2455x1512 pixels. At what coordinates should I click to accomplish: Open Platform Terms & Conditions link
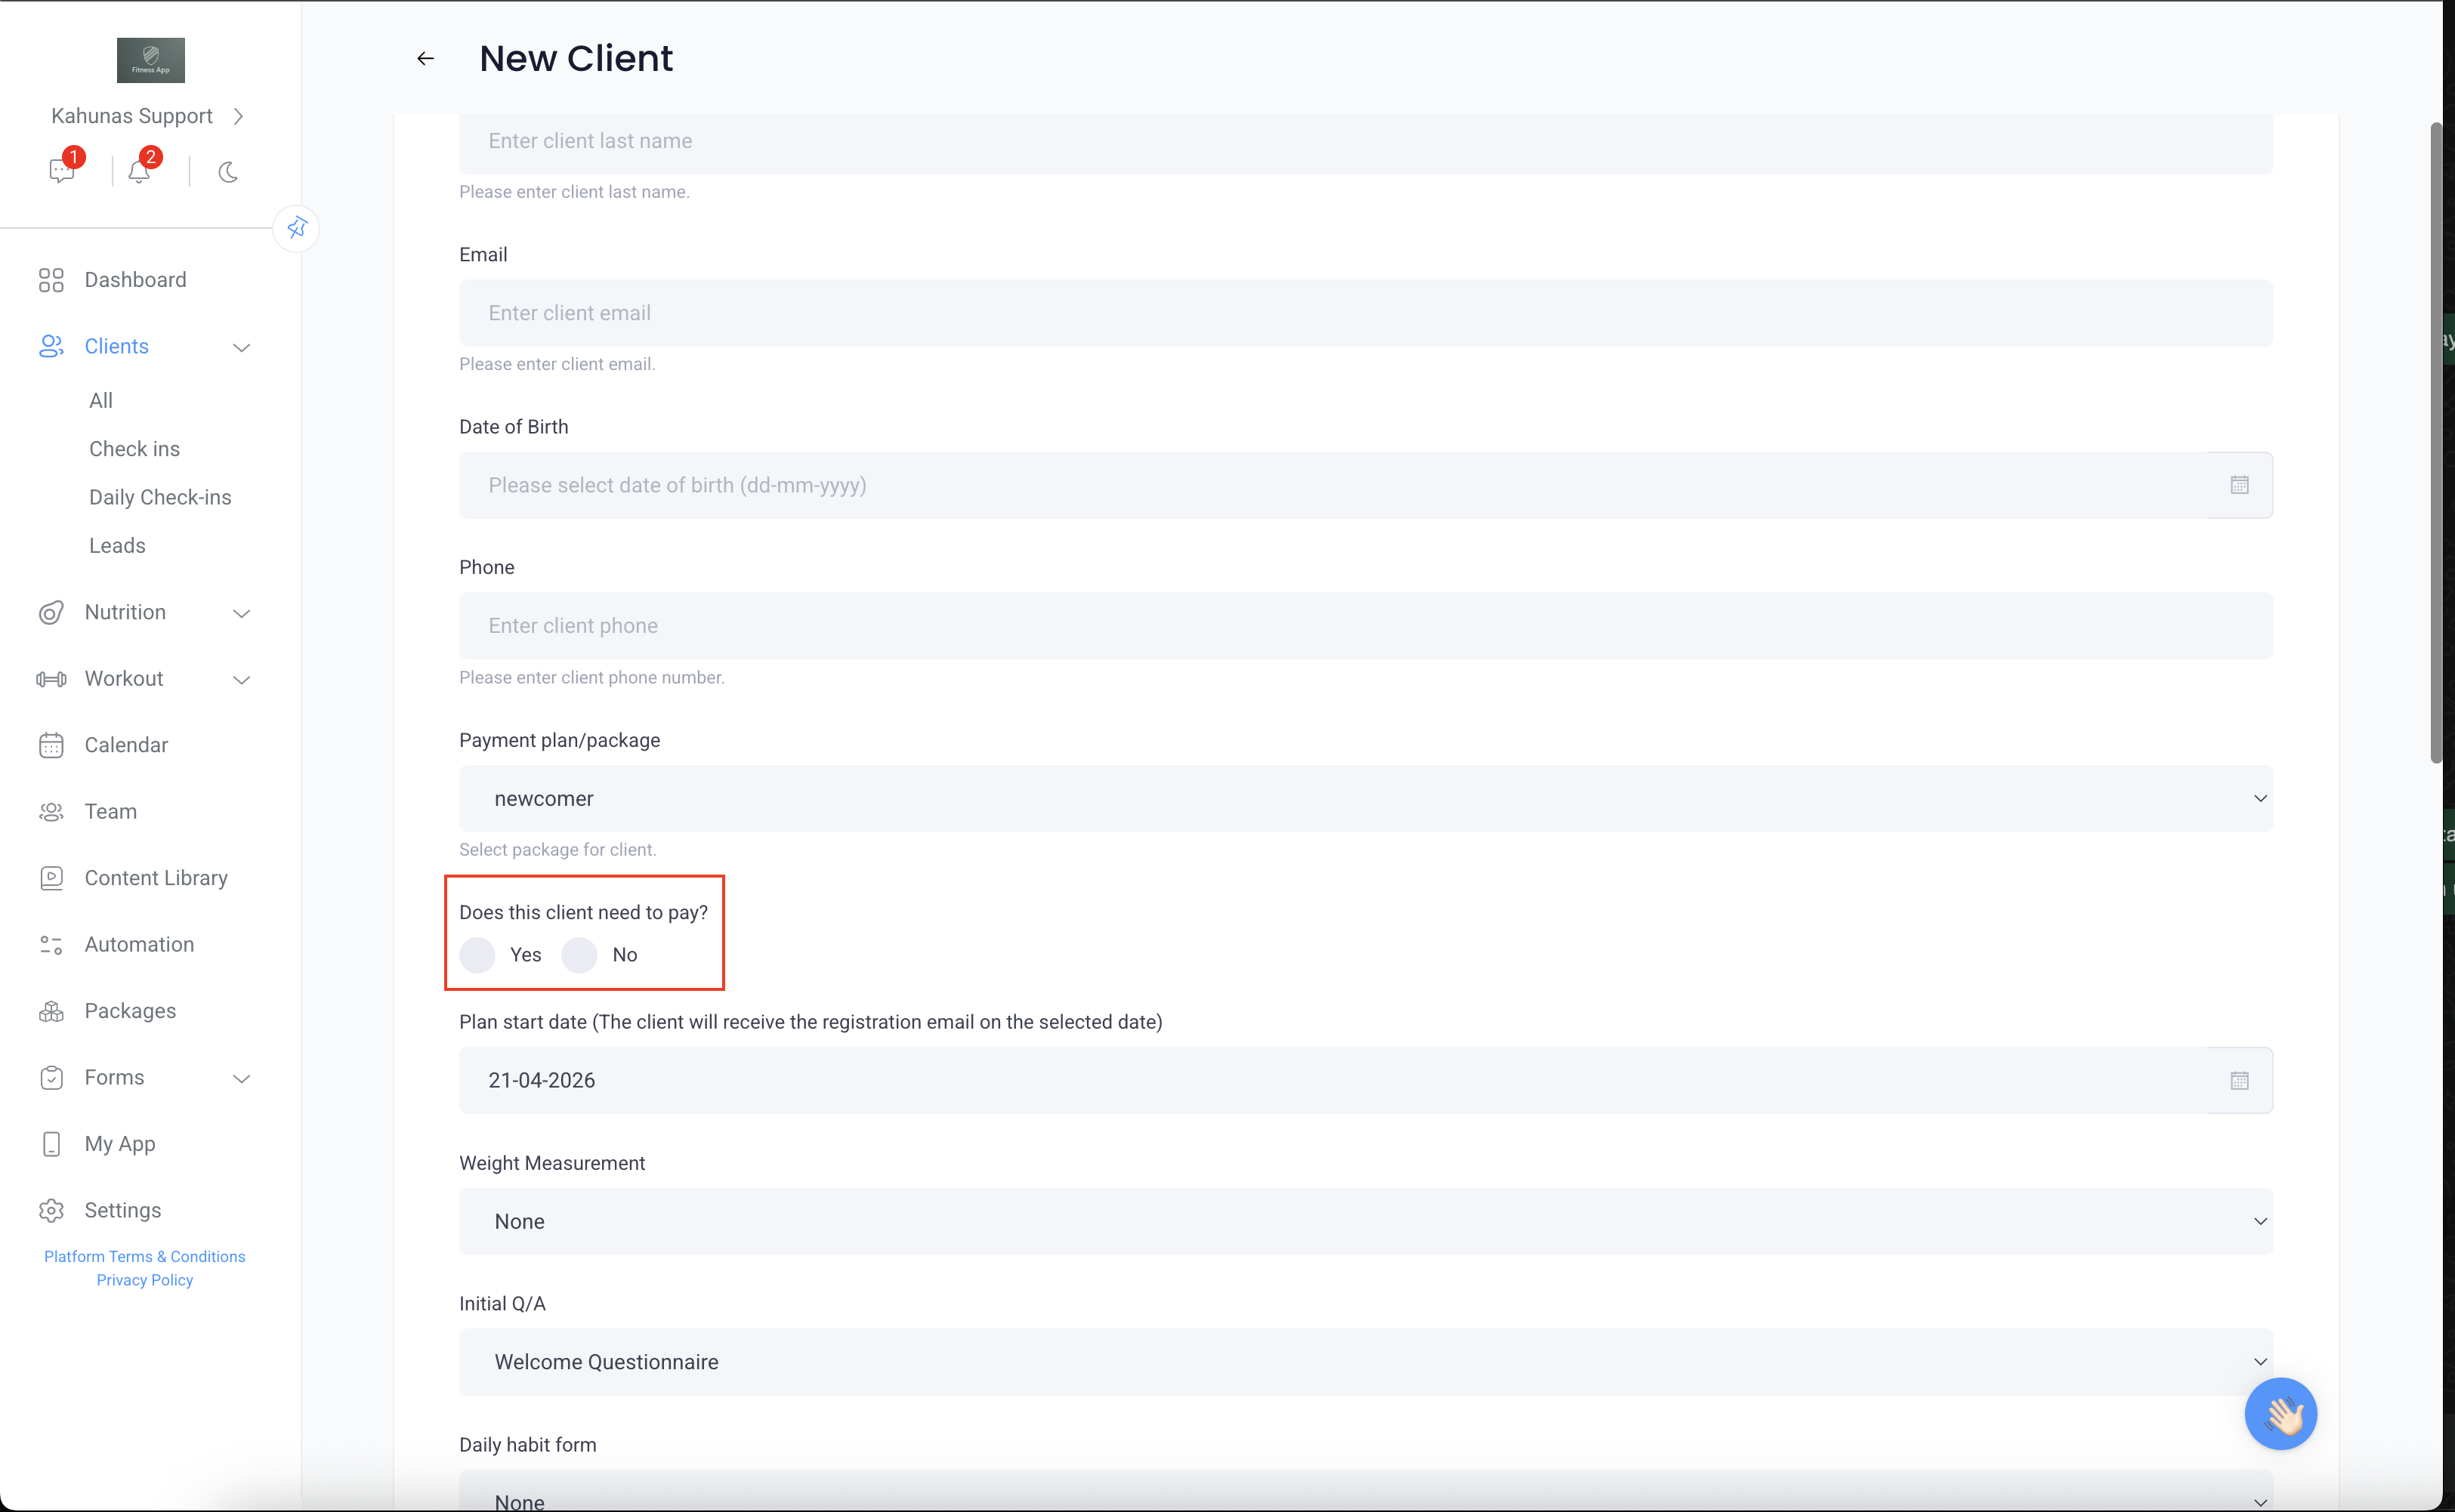pos(144,1256)
